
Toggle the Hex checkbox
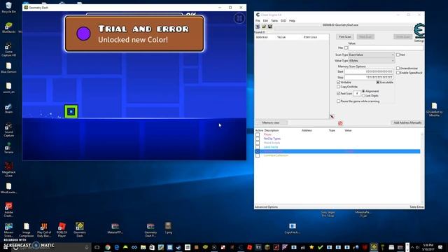pyautogui.click(x=346, y=48)
